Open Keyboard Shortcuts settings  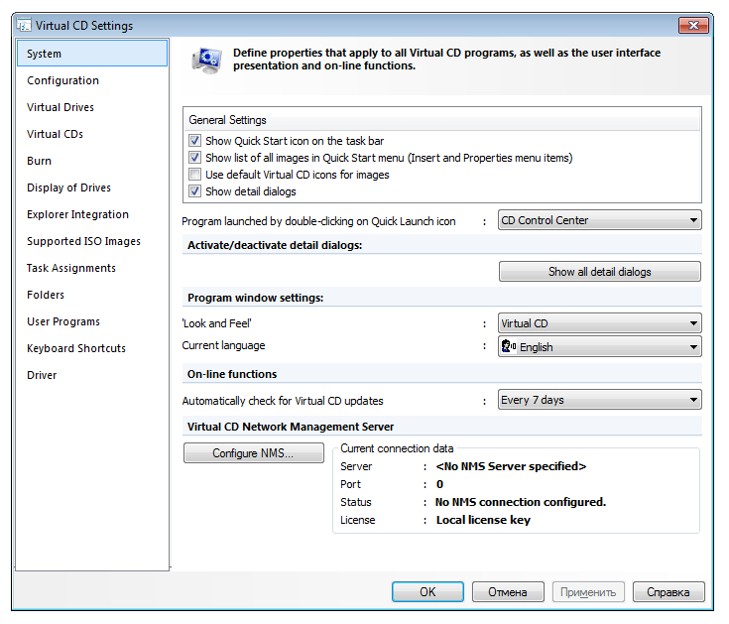click(92, 348)
